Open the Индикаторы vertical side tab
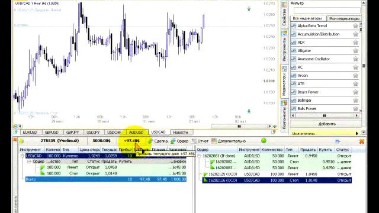 tap(284, 82)
